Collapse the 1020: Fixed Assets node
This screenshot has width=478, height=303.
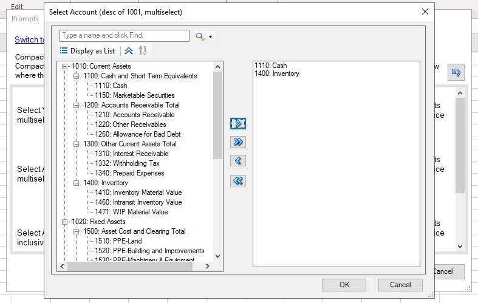click(x=64, y=222)
